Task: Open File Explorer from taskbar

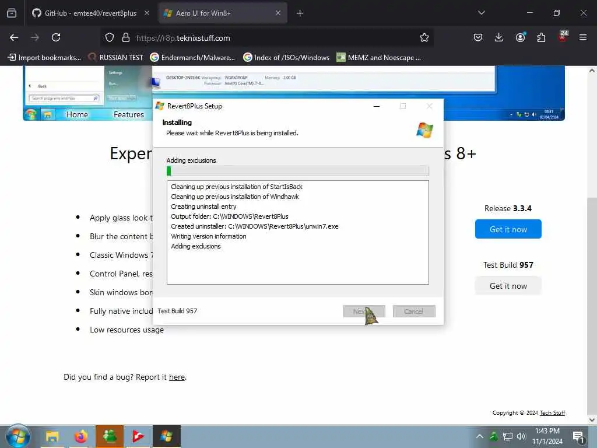Action: click(x=52, y=436)
